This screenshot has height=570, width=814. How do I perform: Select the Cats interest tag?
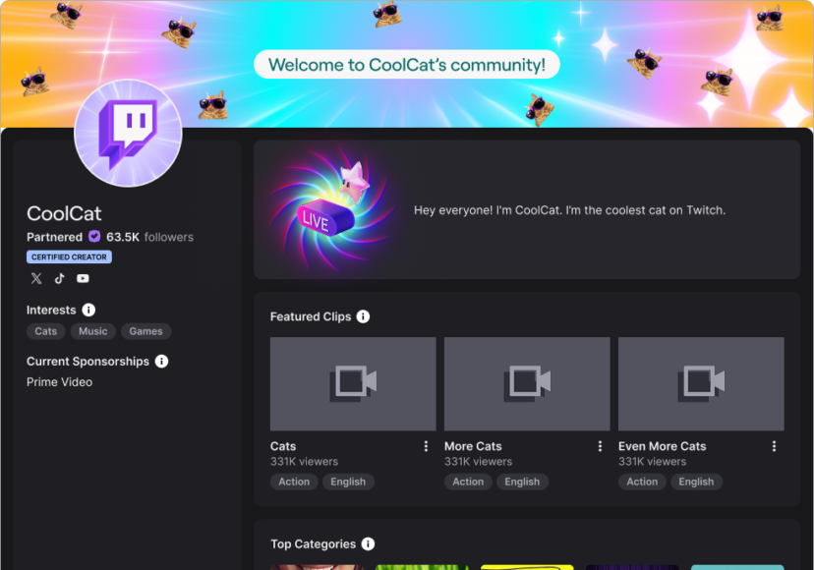(45, 331)
